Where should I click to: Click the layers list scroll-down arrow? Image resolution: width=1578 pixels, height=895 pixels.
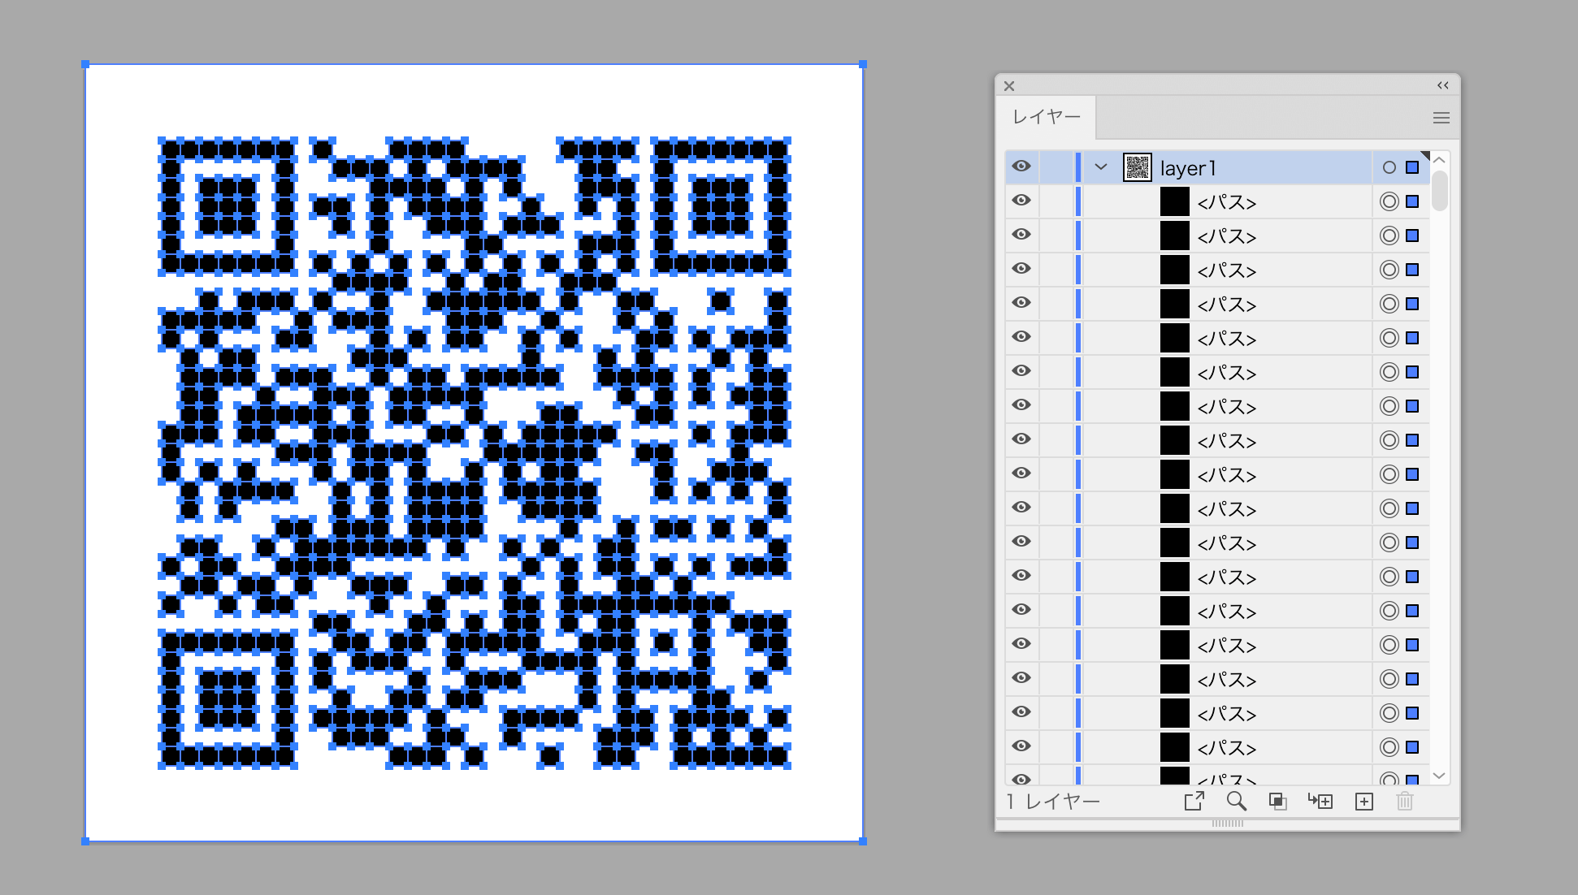pos(1439,776)
